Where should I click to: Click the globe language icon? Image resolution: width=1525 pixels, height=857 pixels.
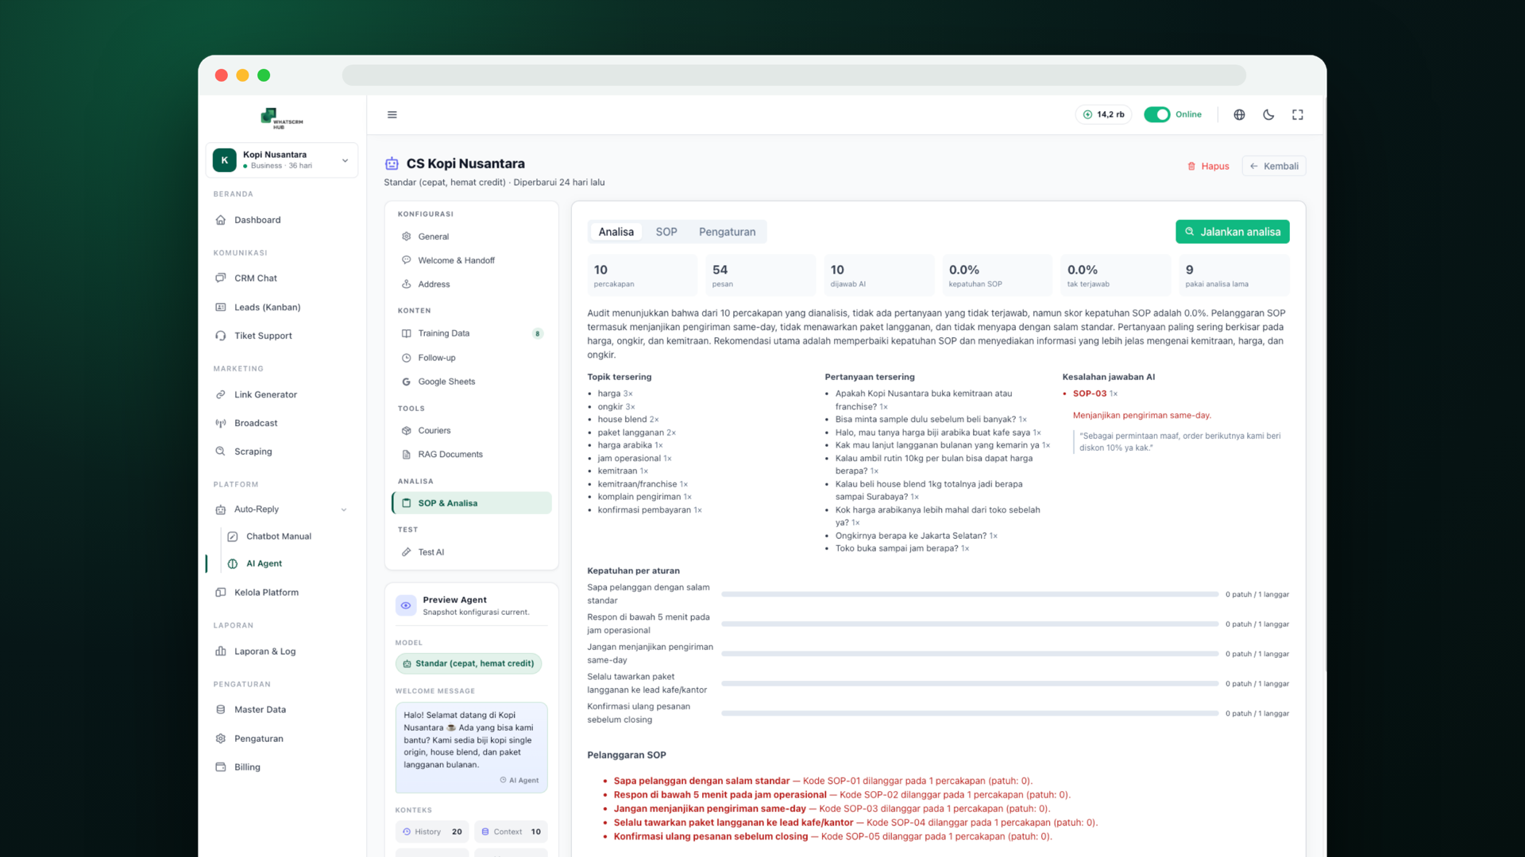[1239, 114]
